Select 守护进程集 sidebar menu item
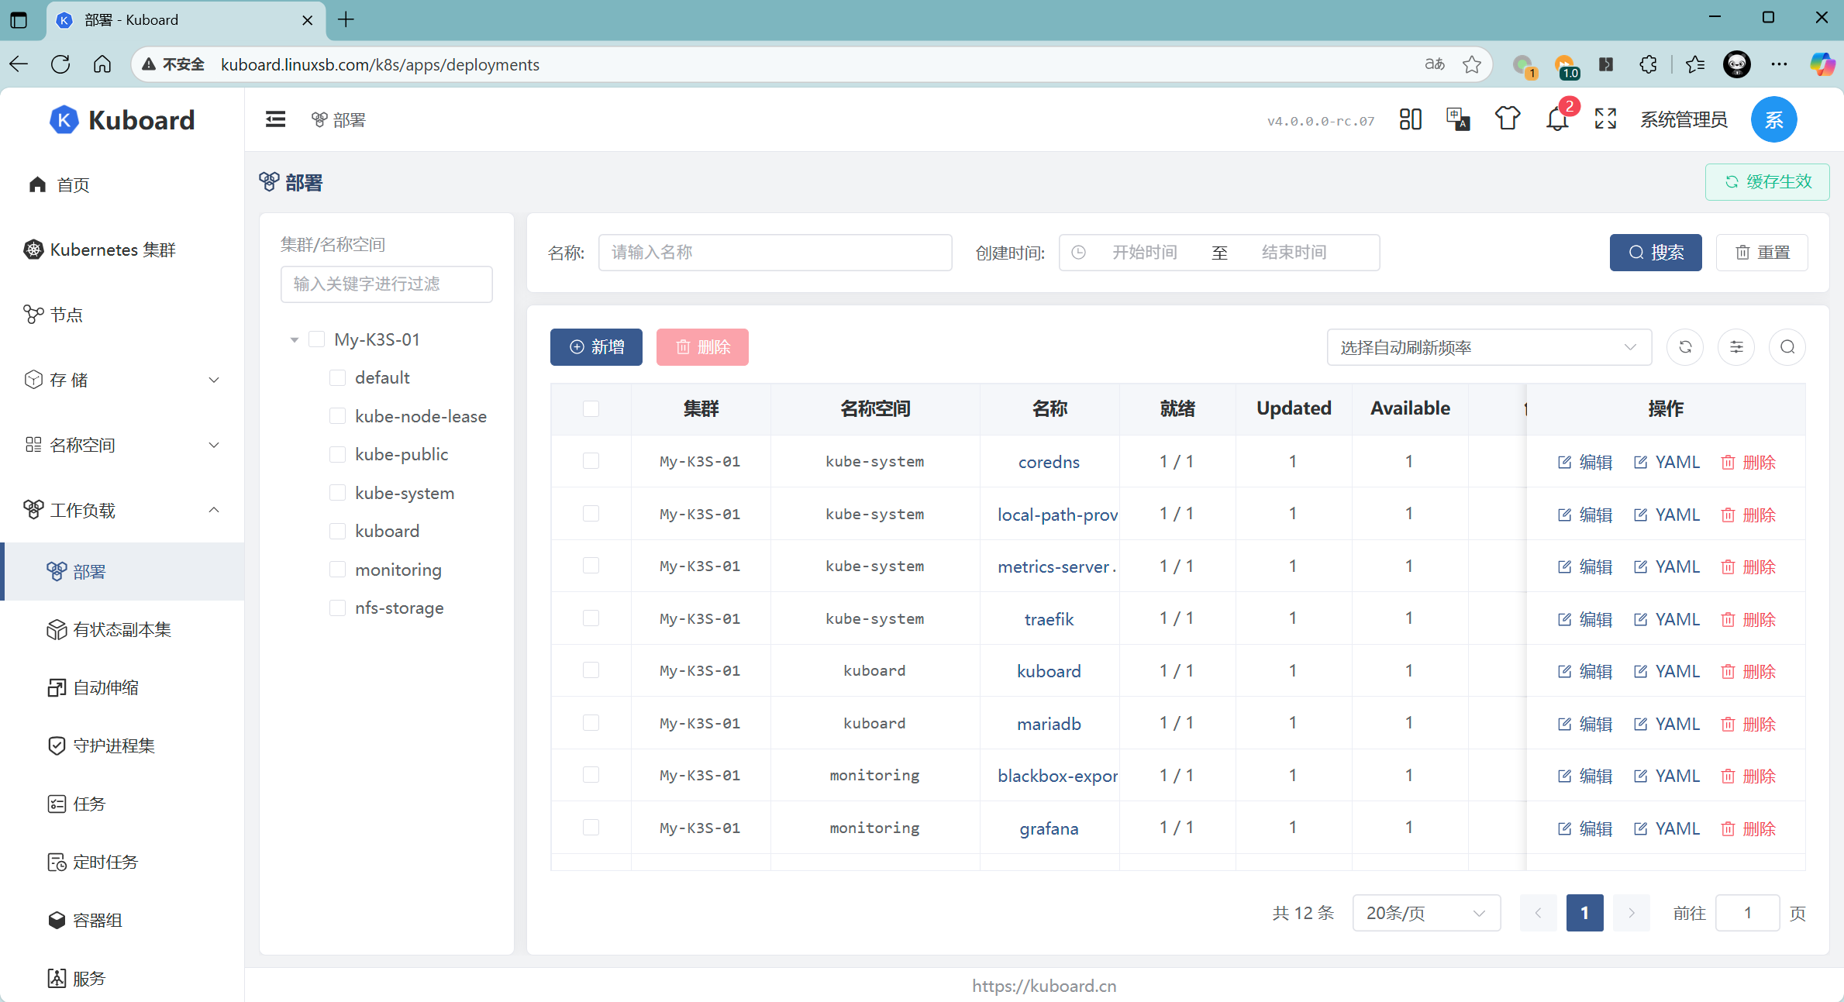 [114, 745]
